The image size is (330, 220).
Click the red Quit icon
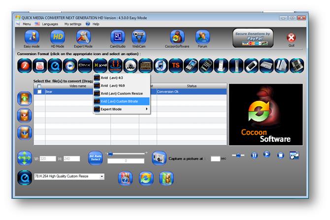[291, 38]
